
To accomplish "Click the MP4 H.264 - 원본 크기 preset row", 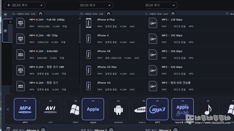I will (46, 86).
